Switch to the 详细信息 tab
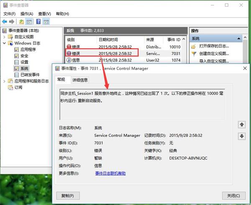The height and width of the screenshot is (205, 251). click(x=80, y=79)
